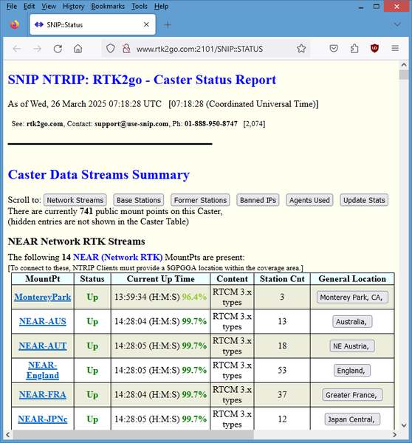This screenshot has width=412, height=443.
Task: Click the horizontal scrollbar left arrow
Action: 8,435
